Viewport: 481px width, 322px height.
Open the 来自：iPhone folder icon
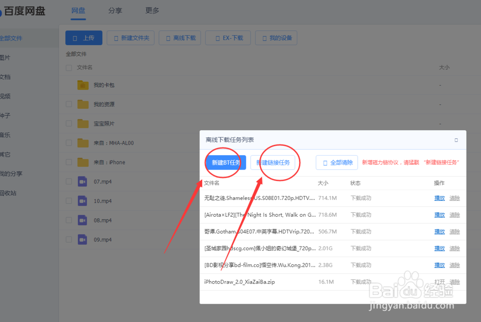[x=83, y=162]
